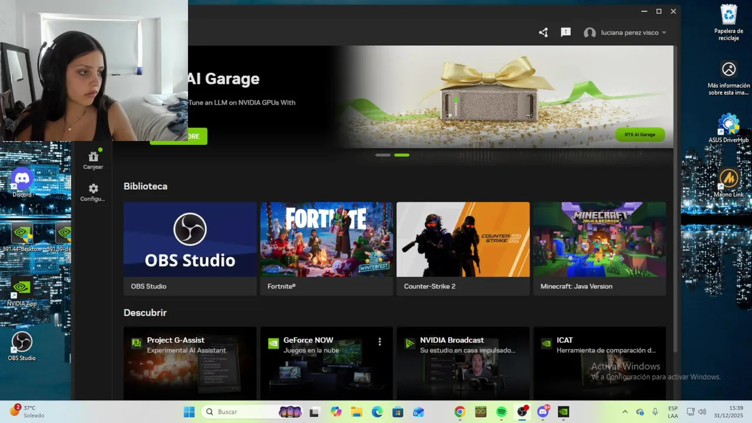Click the microphone tray icon
Image resolution: width=752 pixels, height=423 pixels.
(x=655, y=412)
